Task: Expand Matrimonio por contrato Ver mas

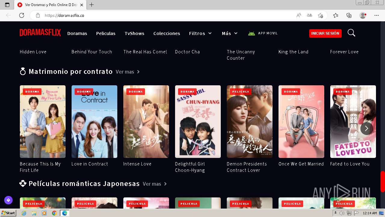Action: click(128, 72)
